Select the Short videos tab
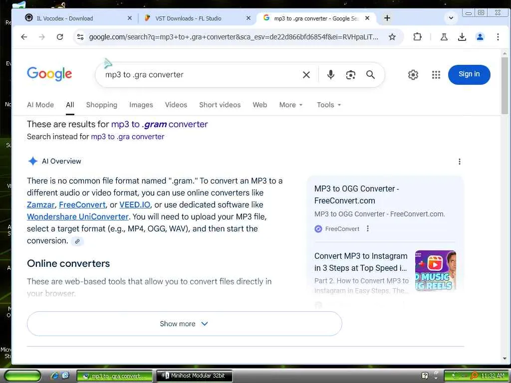Screen dimensions: 511x383 220,105
